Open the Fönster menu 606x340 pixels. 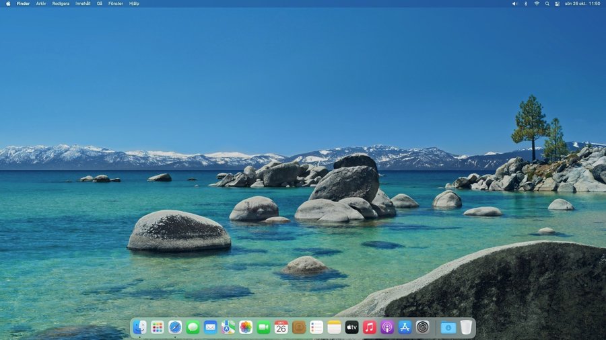point(116,3)
